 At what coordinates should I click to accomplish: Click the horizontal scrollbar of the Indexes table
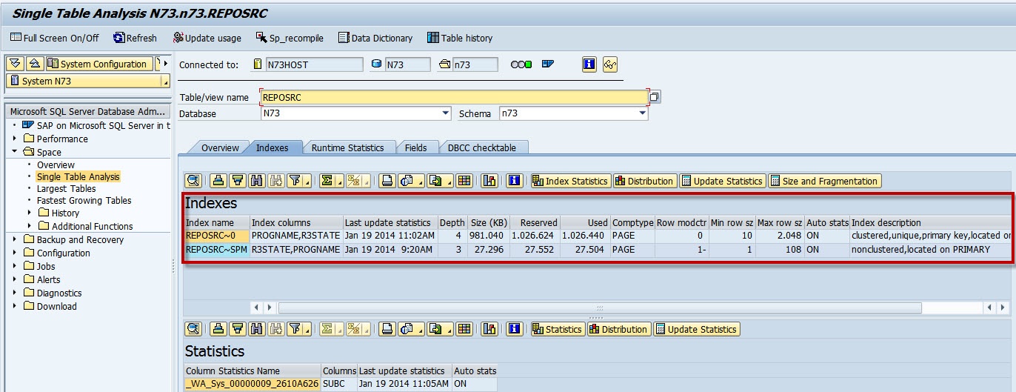coord(599,307)
